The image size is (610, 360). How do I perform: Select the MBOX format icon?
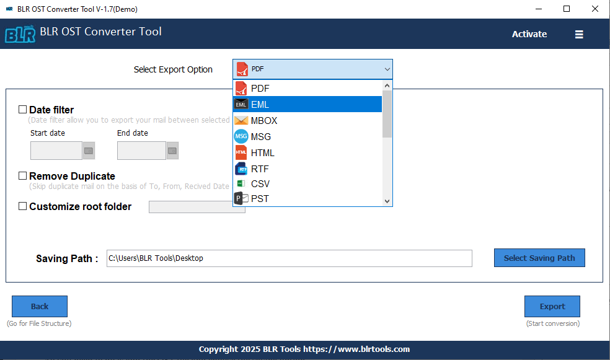click(x=241, y=120)
